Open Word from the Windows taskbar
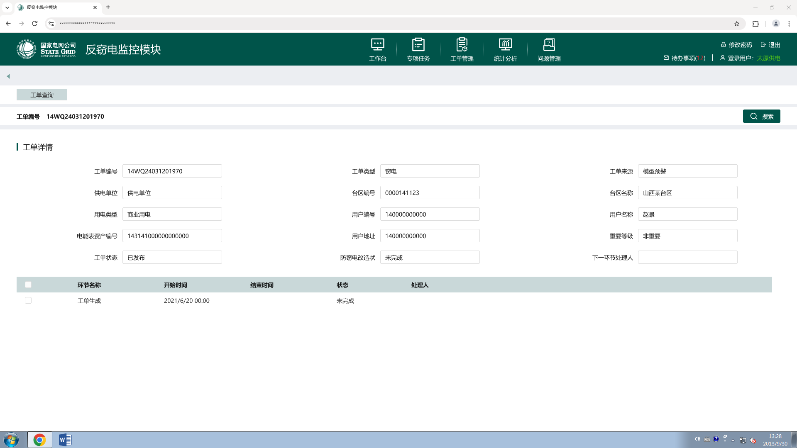The image size is (797, 448). click(x=65, y=440)
